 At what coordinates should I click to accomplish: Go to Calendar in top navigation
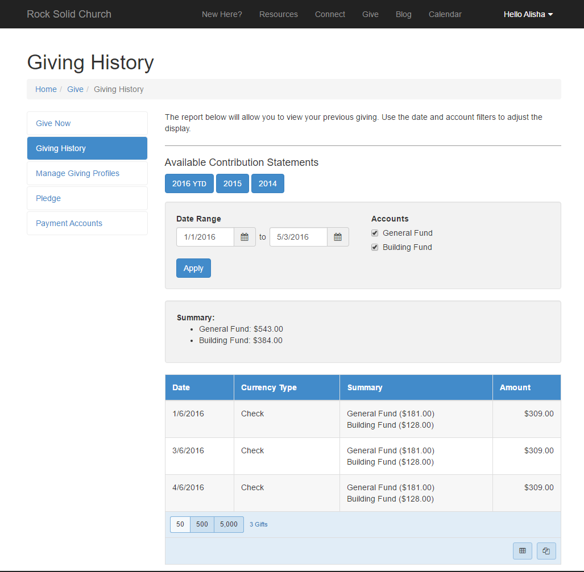coord(445,14)
